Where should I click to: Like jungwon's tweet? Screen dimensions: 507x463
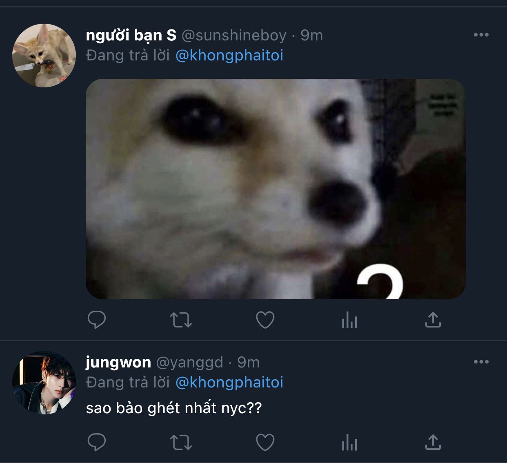point(265,442)
